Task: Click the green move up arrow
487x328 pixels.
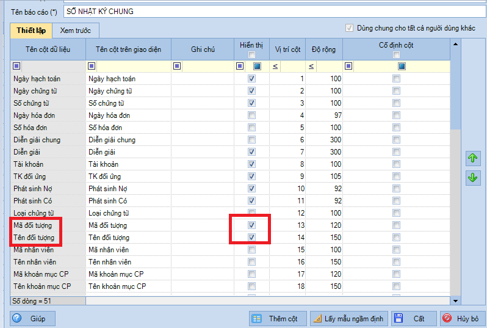Action: pos(472,159)
